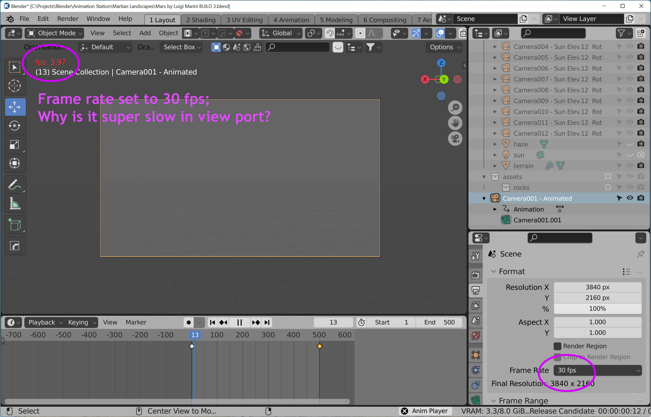Open the Output properties tab
The width and height of the screenshot is (651, 417).
pyautogui.click(x=476, y=290)
